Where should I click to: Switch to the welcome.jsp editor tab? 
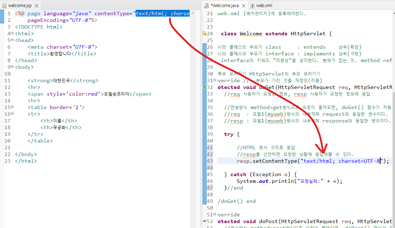pos(20,6)
